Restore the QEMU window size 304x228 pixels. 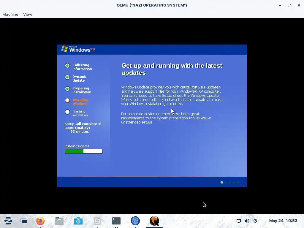pos(289,5)
